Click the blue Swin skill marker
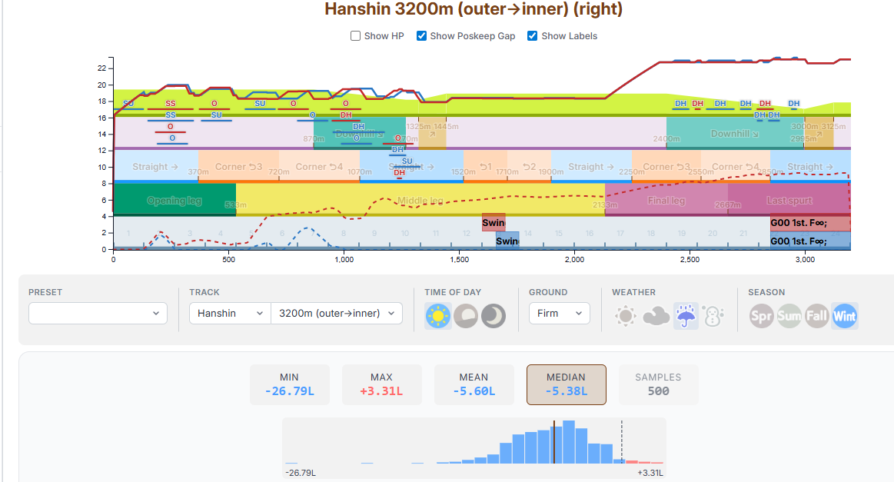This screenshot has height=482, width=894. [x=507, y=240]
